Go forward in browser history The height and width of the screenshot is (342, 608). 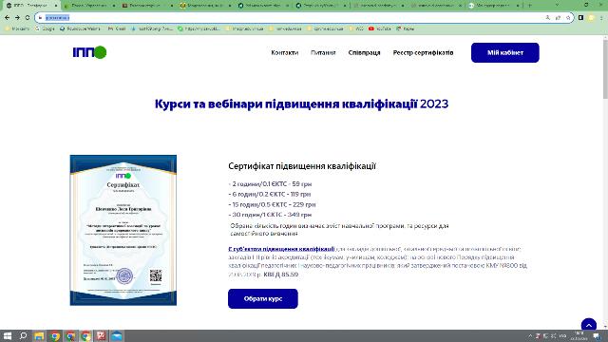[x=17, y=18]
